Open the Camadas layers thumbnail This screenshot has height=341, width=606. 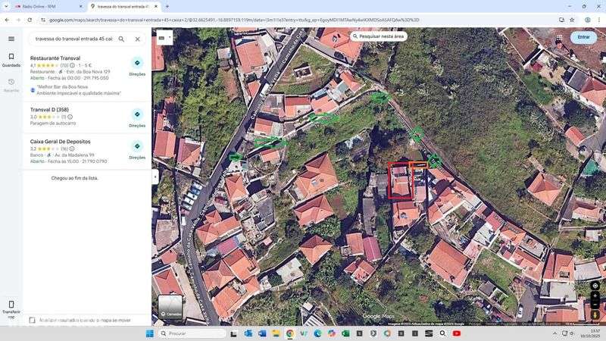[170, 307]
